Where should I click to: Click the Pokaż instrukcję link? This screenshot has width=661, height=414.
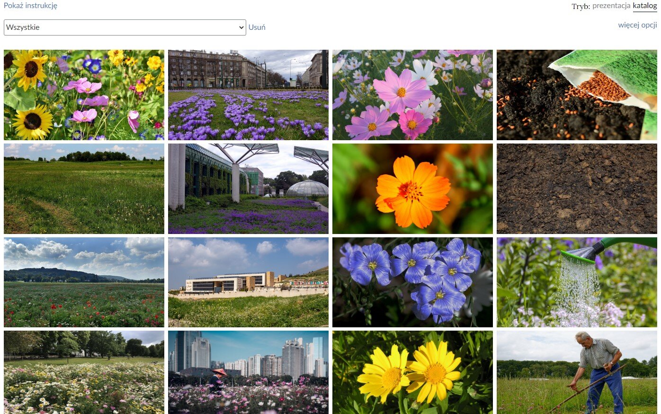(x=30, y=6)
